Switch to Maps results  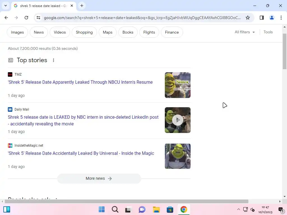[108, 32]
